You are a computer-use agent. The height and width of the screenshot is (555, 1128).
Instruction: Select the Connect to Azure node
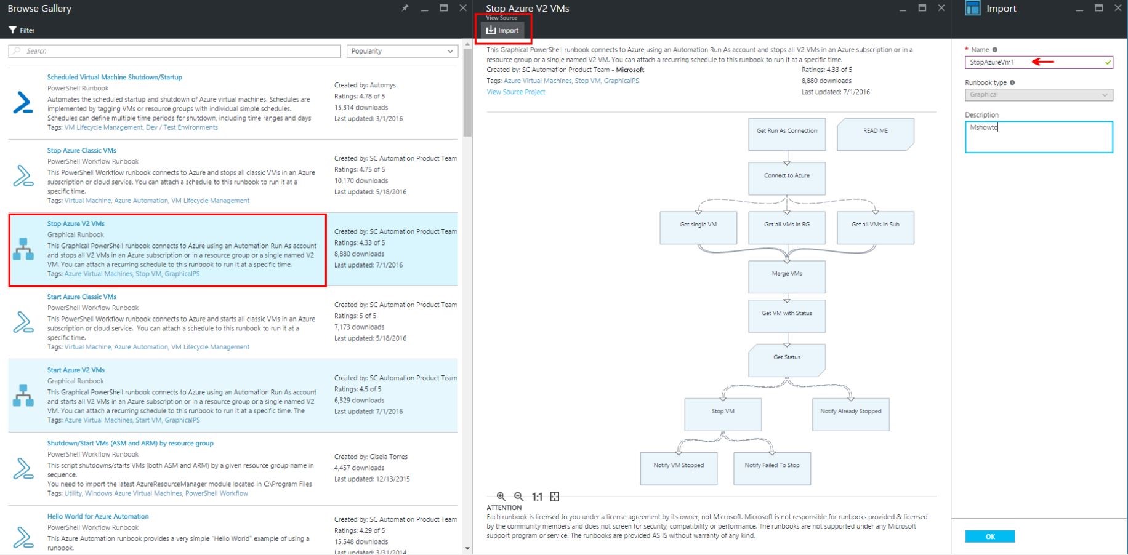click(x=787, y=178)
